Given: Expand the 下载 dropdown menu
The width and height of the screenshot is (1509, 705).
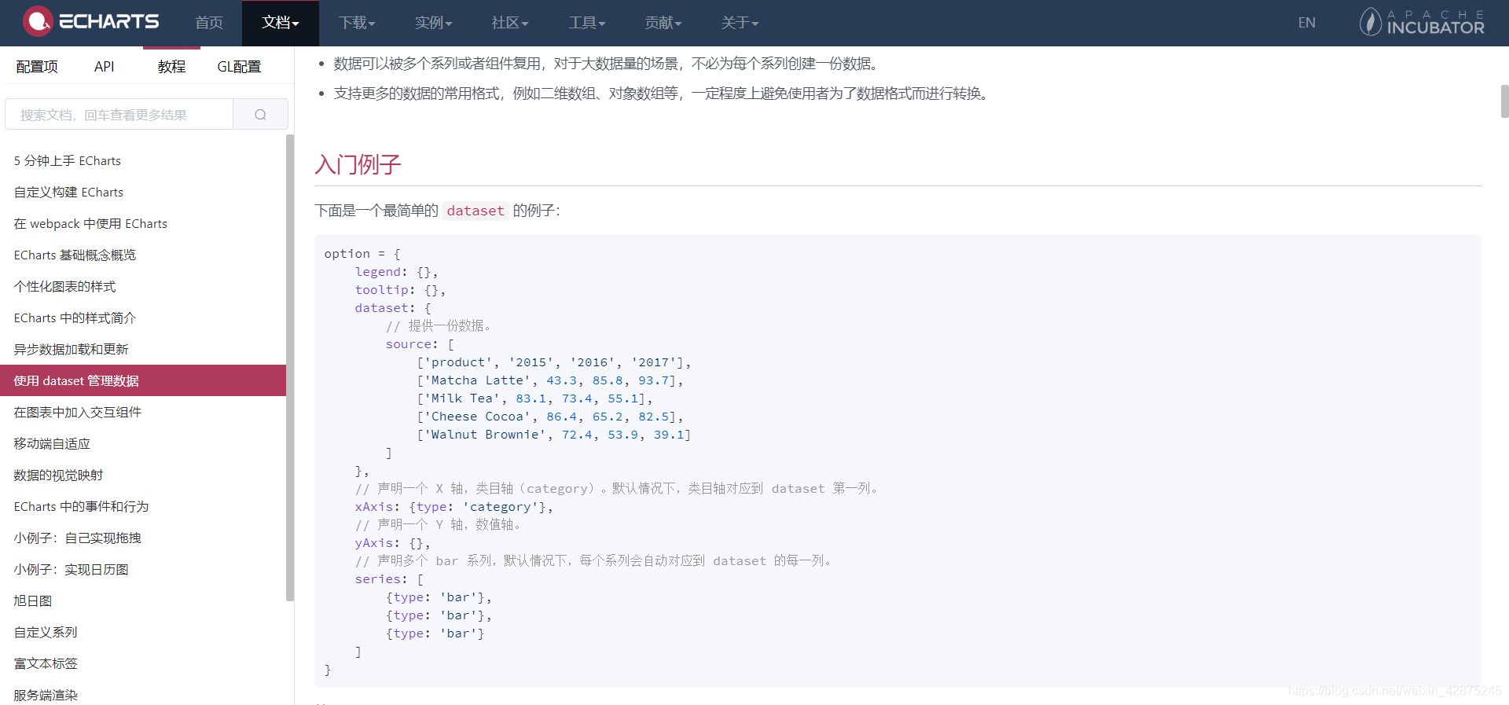Looking at the screenshot, I should [x=358, y=23].
